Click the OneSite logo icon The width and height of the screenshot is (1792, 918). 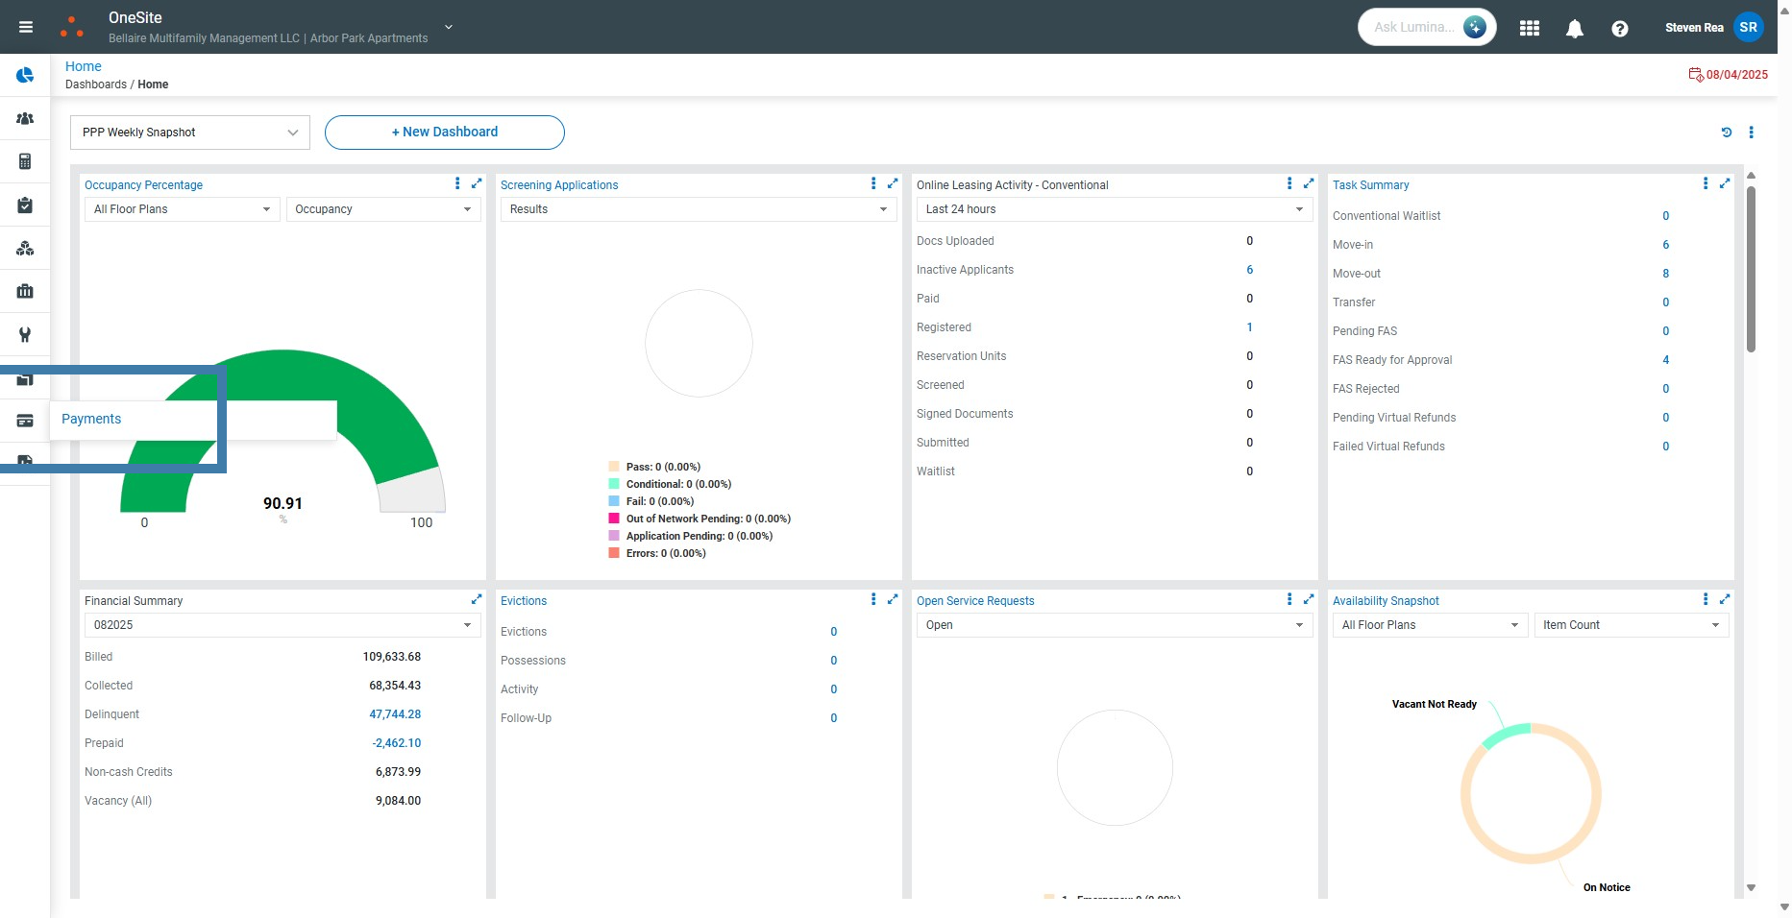[x=72, y=27]
